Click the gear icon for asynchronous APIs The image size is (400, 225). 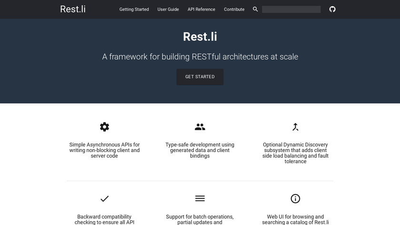105,127
